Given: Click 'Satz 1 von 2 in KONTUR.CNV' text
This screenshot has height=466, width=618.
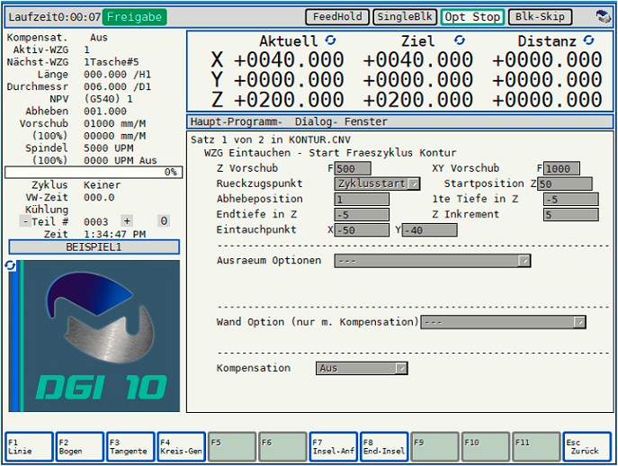Looking at the screenshot, I should click(271, 139).
